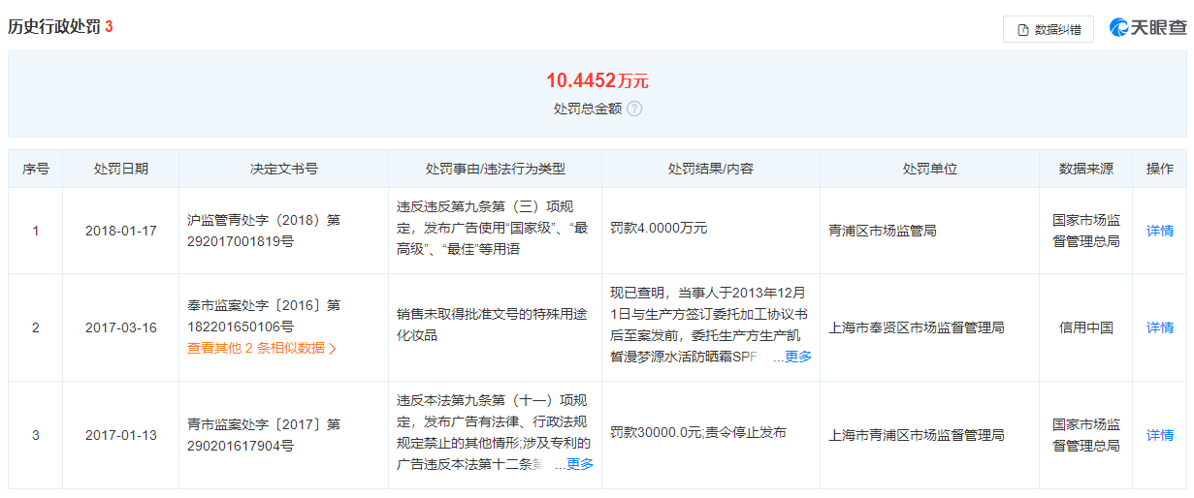
Task: Click document number 沪监管青处字（2018）第292017001819号
Action: click(264, 231)
